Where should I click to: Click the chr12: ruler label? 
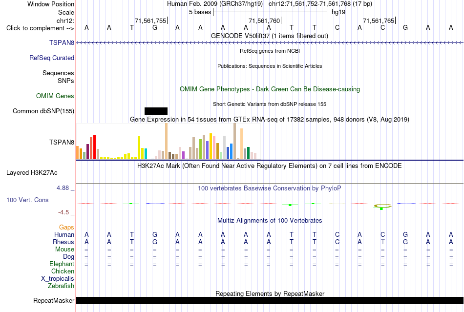click(65, 21)
